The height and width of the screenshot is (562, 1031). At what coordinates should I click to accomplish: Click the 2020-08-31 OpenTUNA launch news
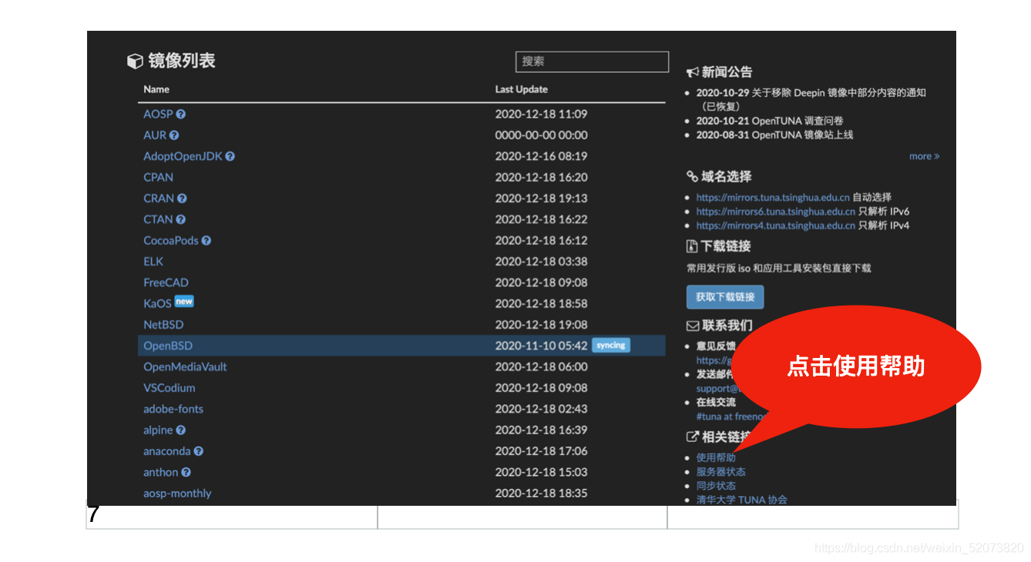(774, 135)
